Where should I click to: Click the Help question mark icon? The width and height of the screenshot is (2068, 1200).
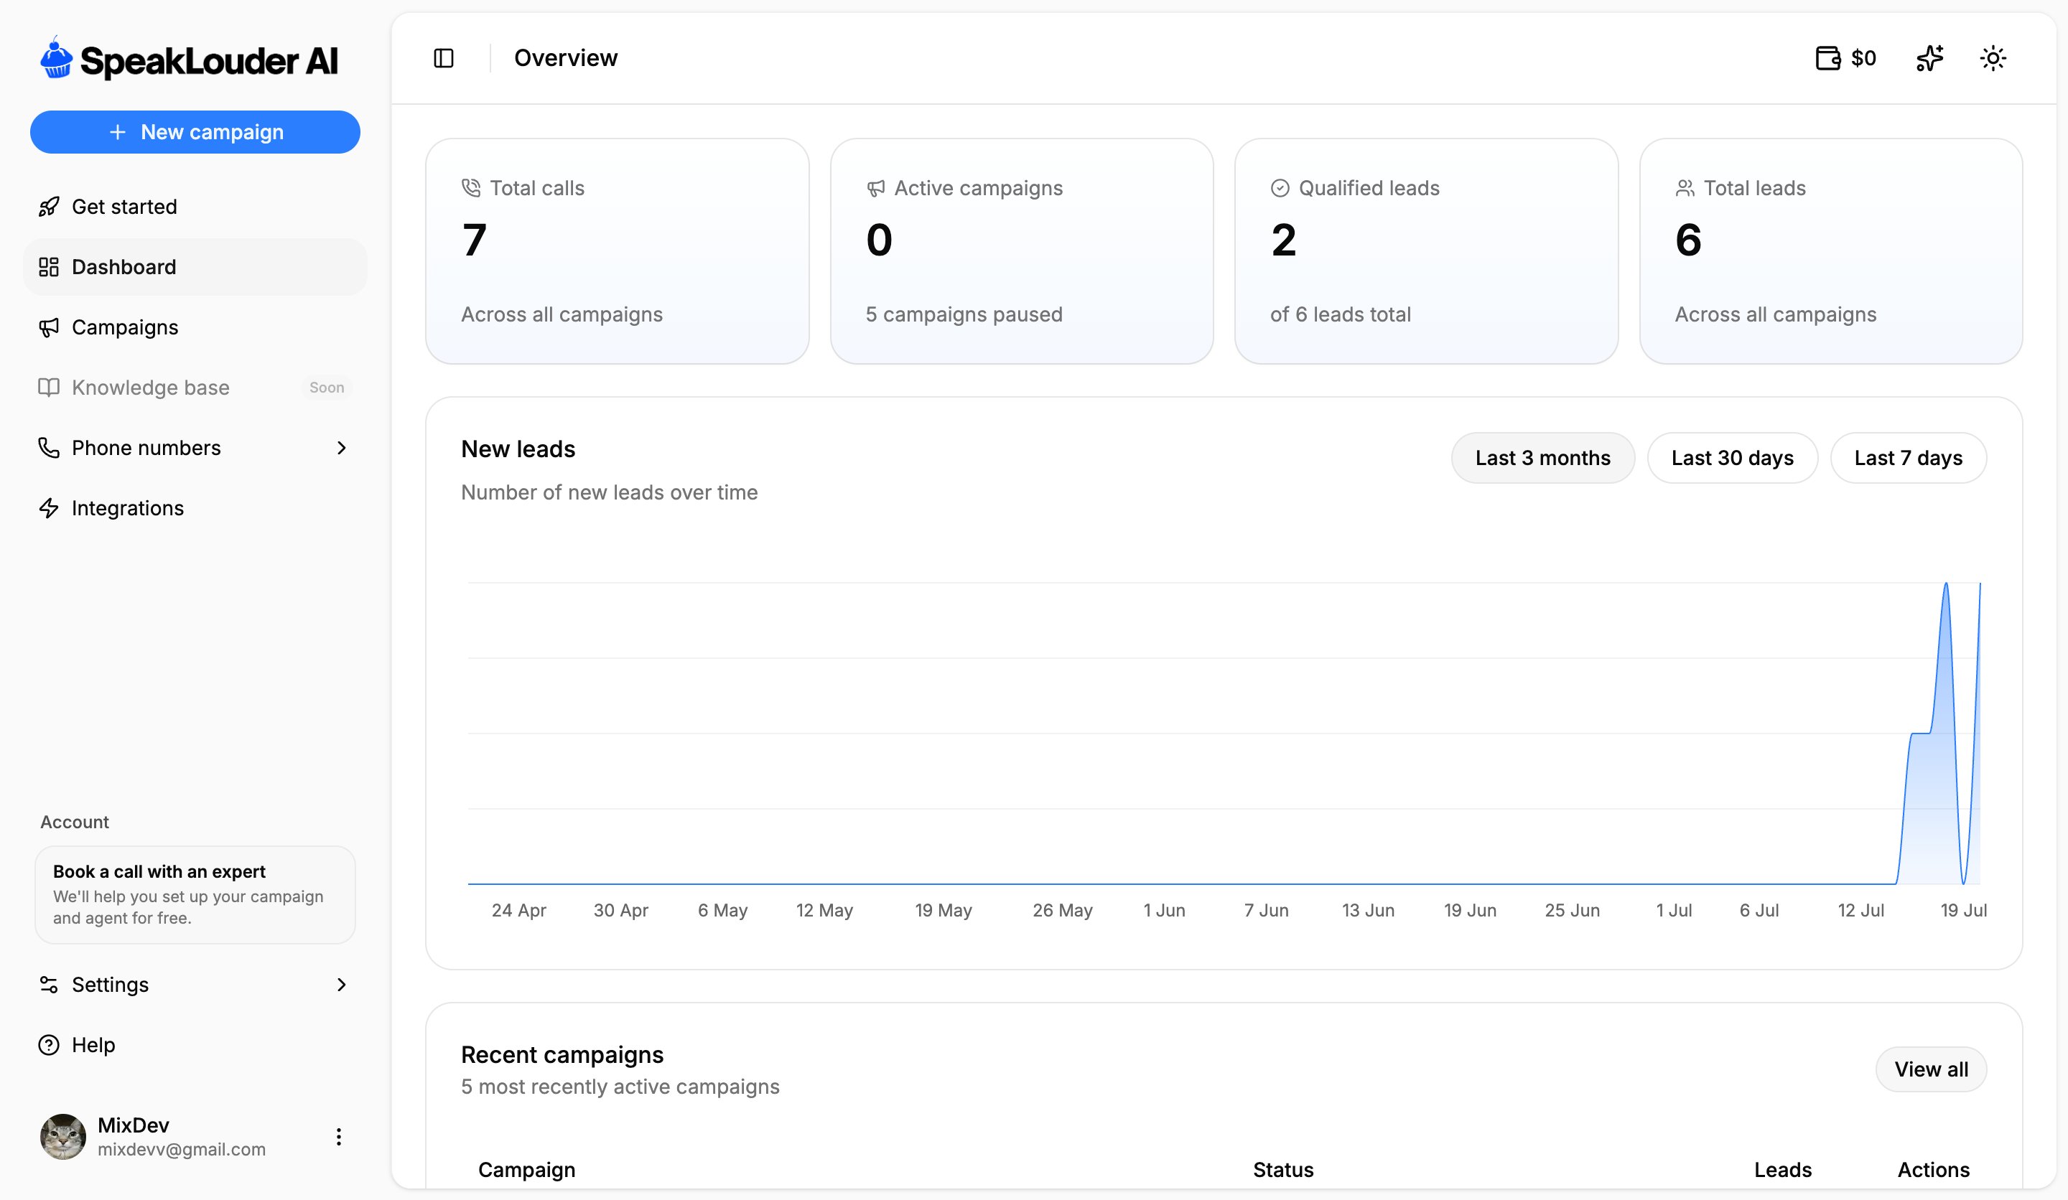[50, 1045]
